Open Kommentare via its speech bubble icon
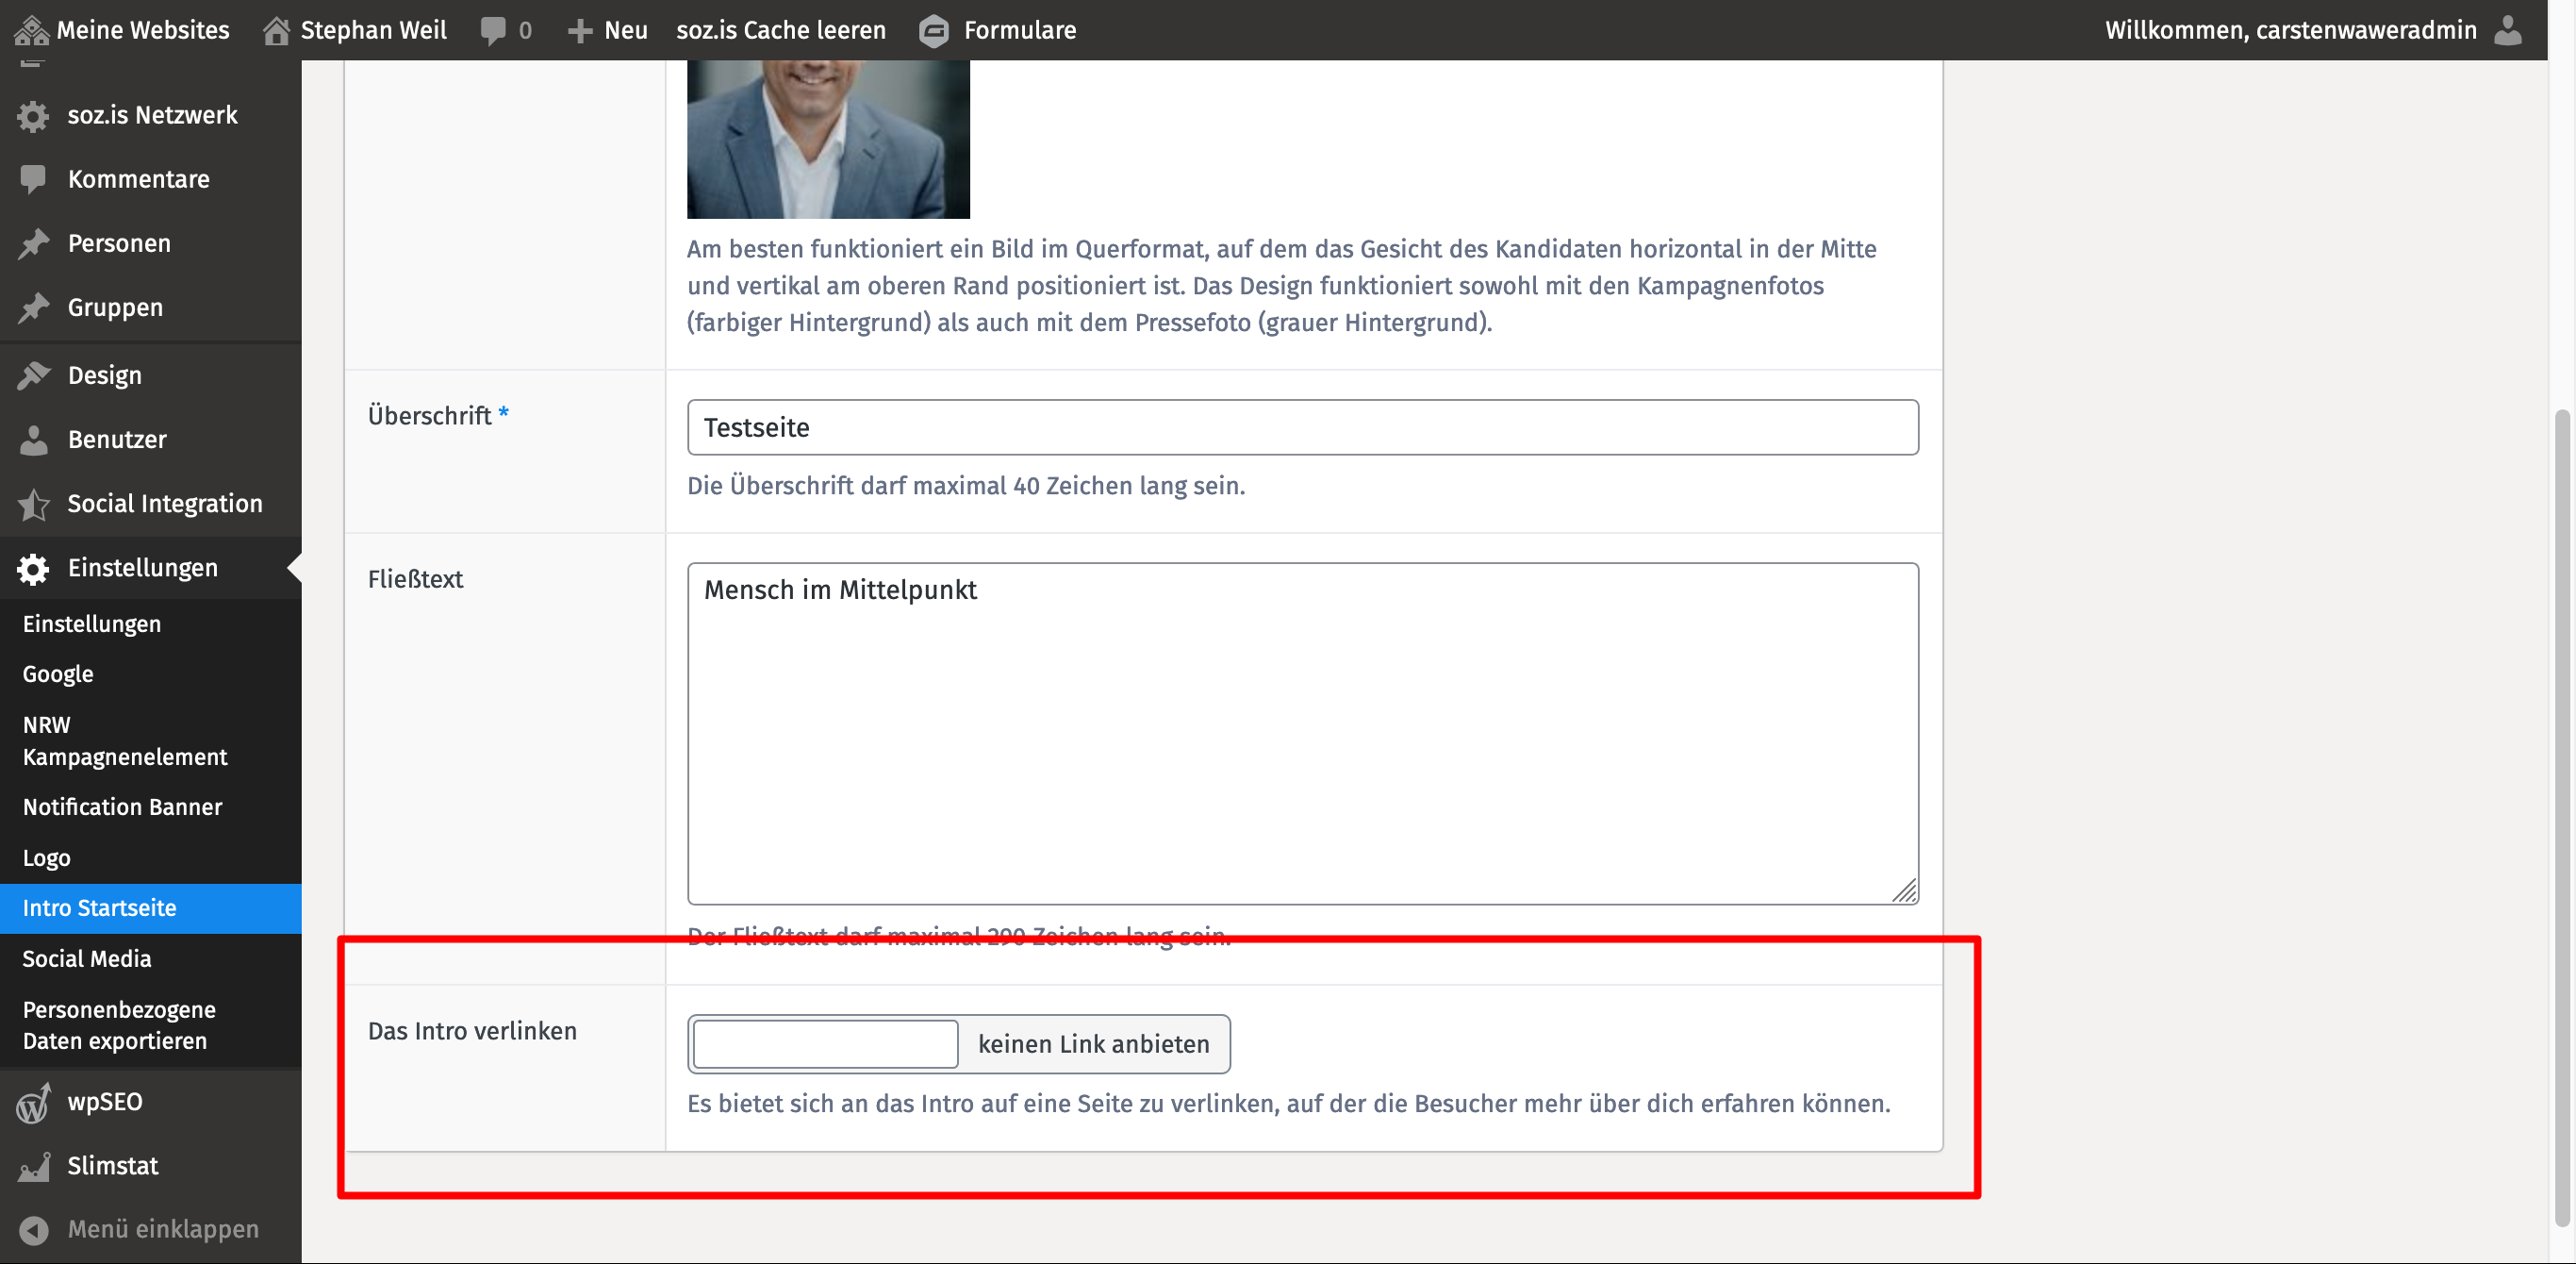The width and height of the screenshot is (2576, 1264). [x=33, y=179]
